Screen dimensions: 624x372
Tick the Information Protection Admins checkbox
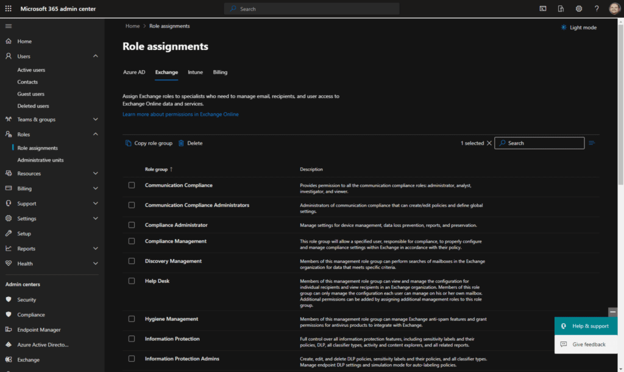(132, 359)
